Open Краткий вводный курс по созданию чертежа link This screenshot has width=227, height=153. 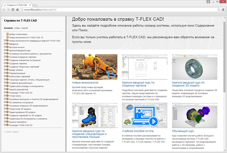point(138,84)
